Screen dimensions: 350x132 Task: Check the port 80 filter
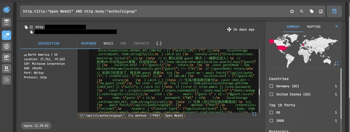[271, 113]
